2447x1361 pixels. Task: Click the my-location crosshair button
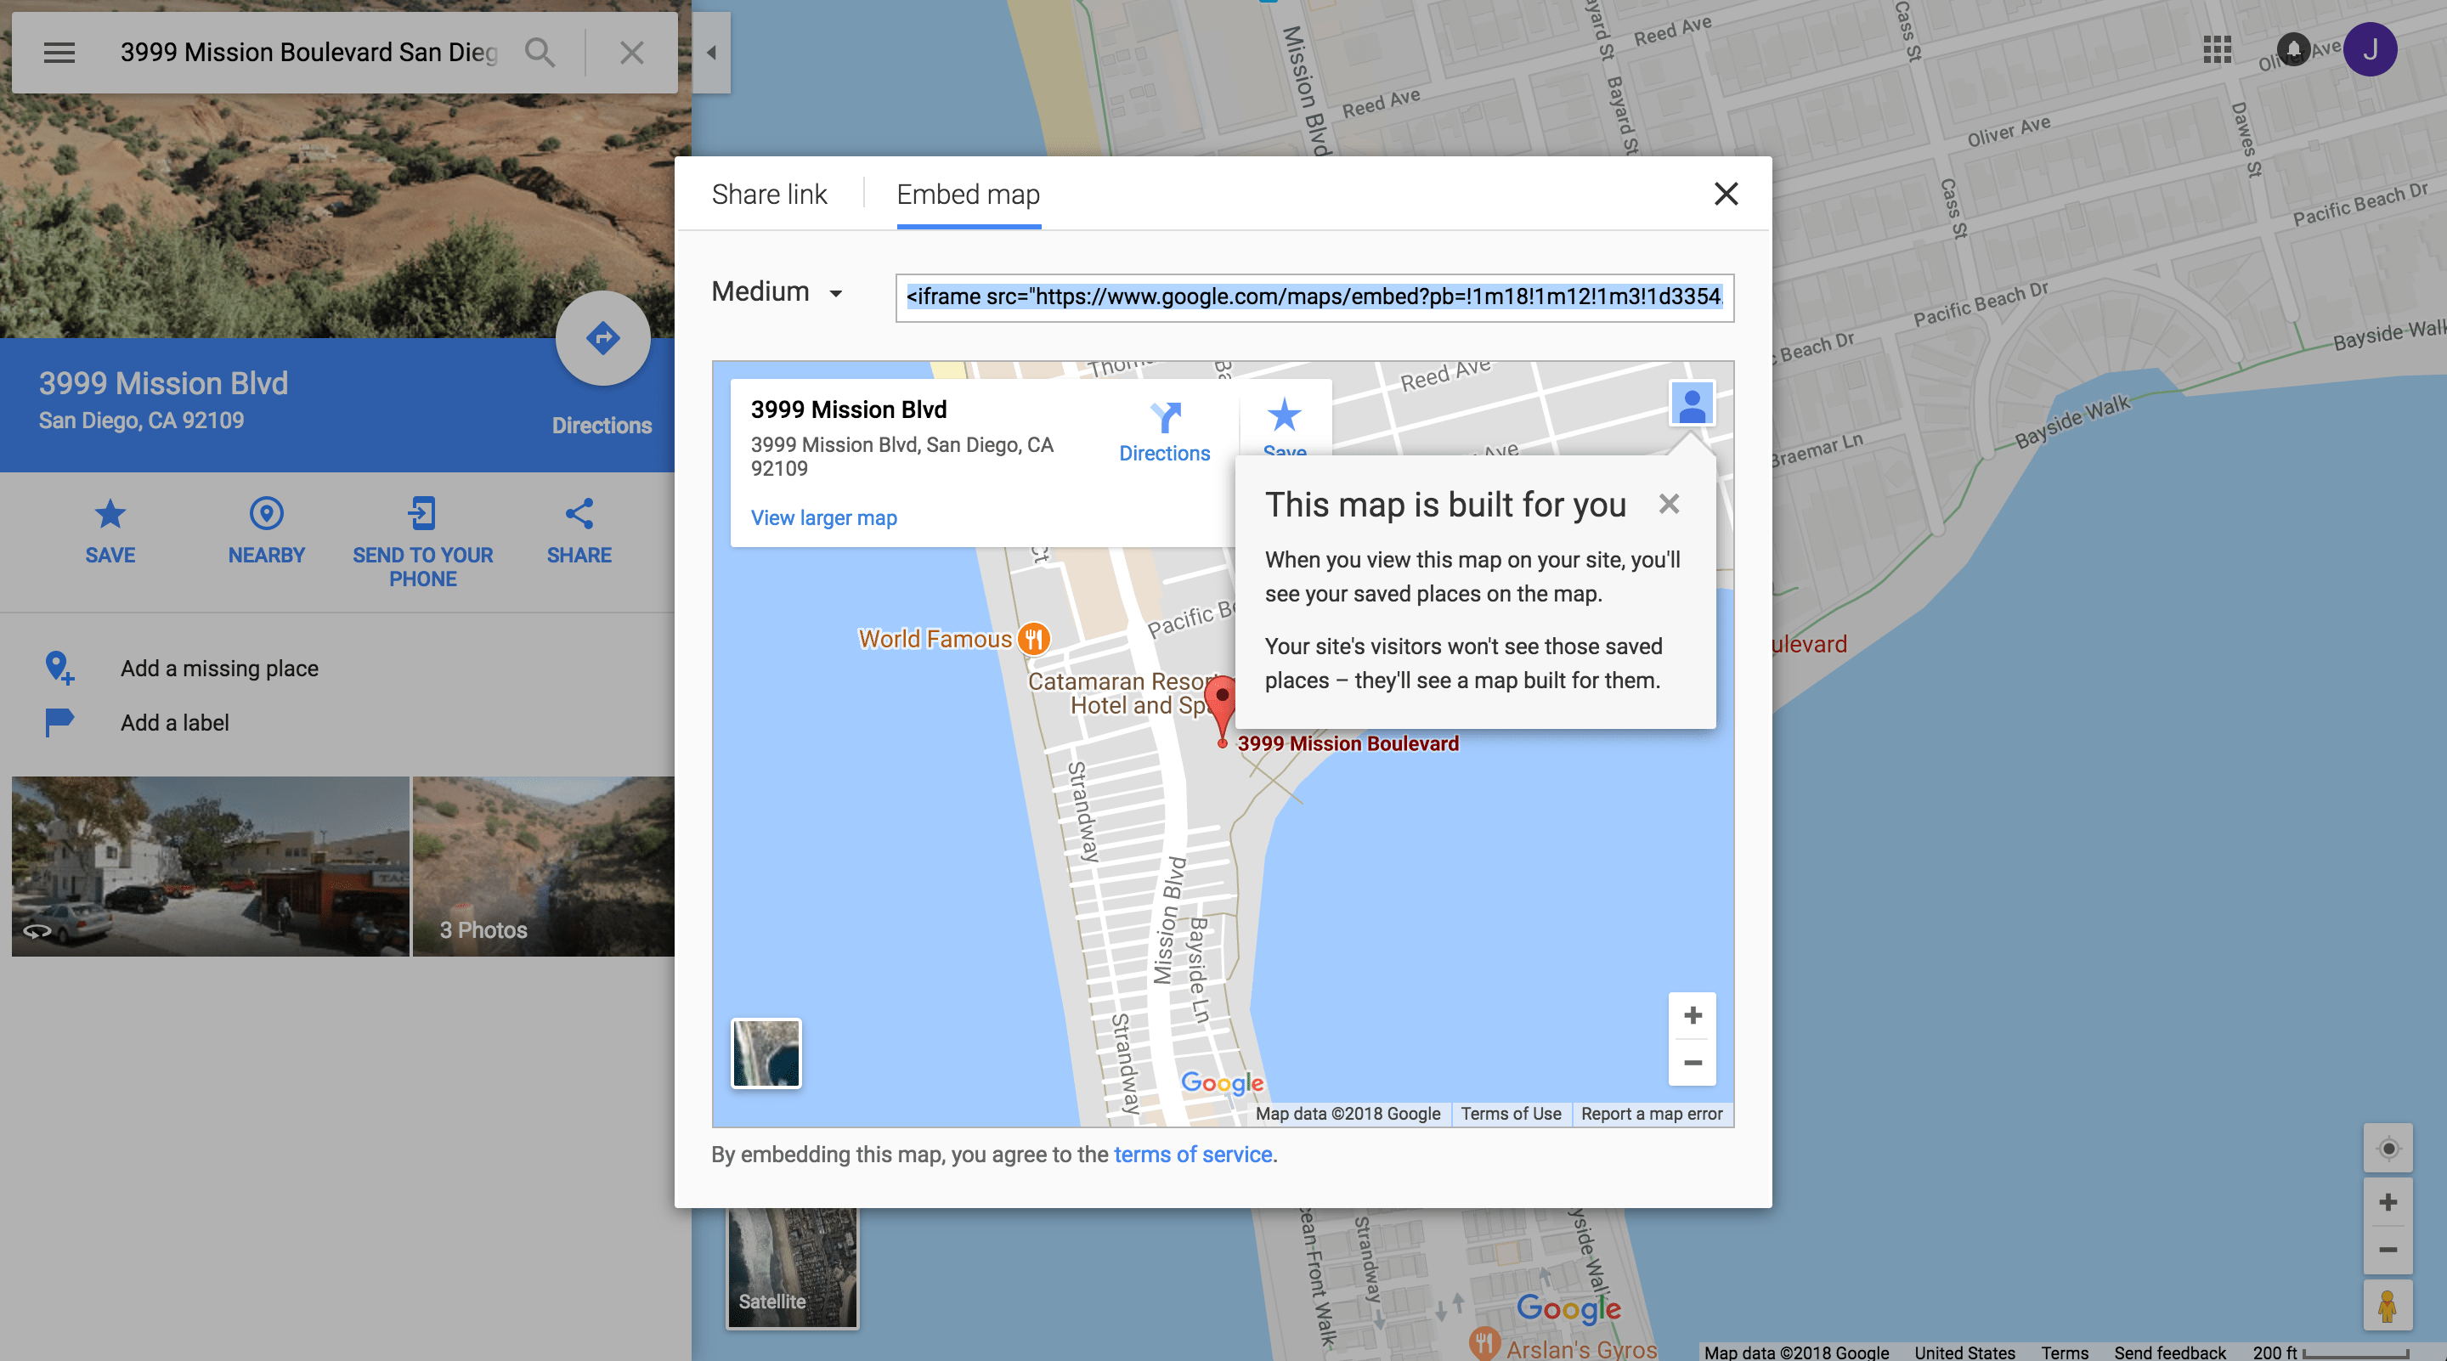pyautogui.click(x=2388, y=1149)
